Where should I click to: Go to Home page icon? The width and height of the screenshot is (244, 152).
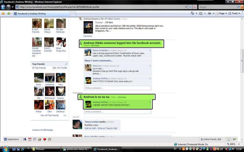tap(192, 13)
